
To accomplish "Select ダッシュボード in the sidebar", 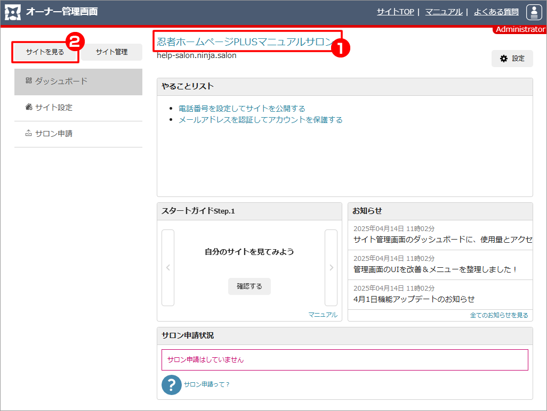I will click(78, 81).
